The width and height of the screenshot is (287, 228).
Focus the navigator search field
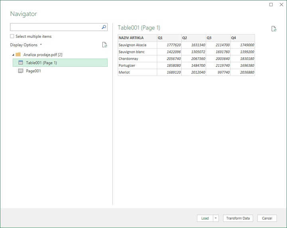point(56,27)
